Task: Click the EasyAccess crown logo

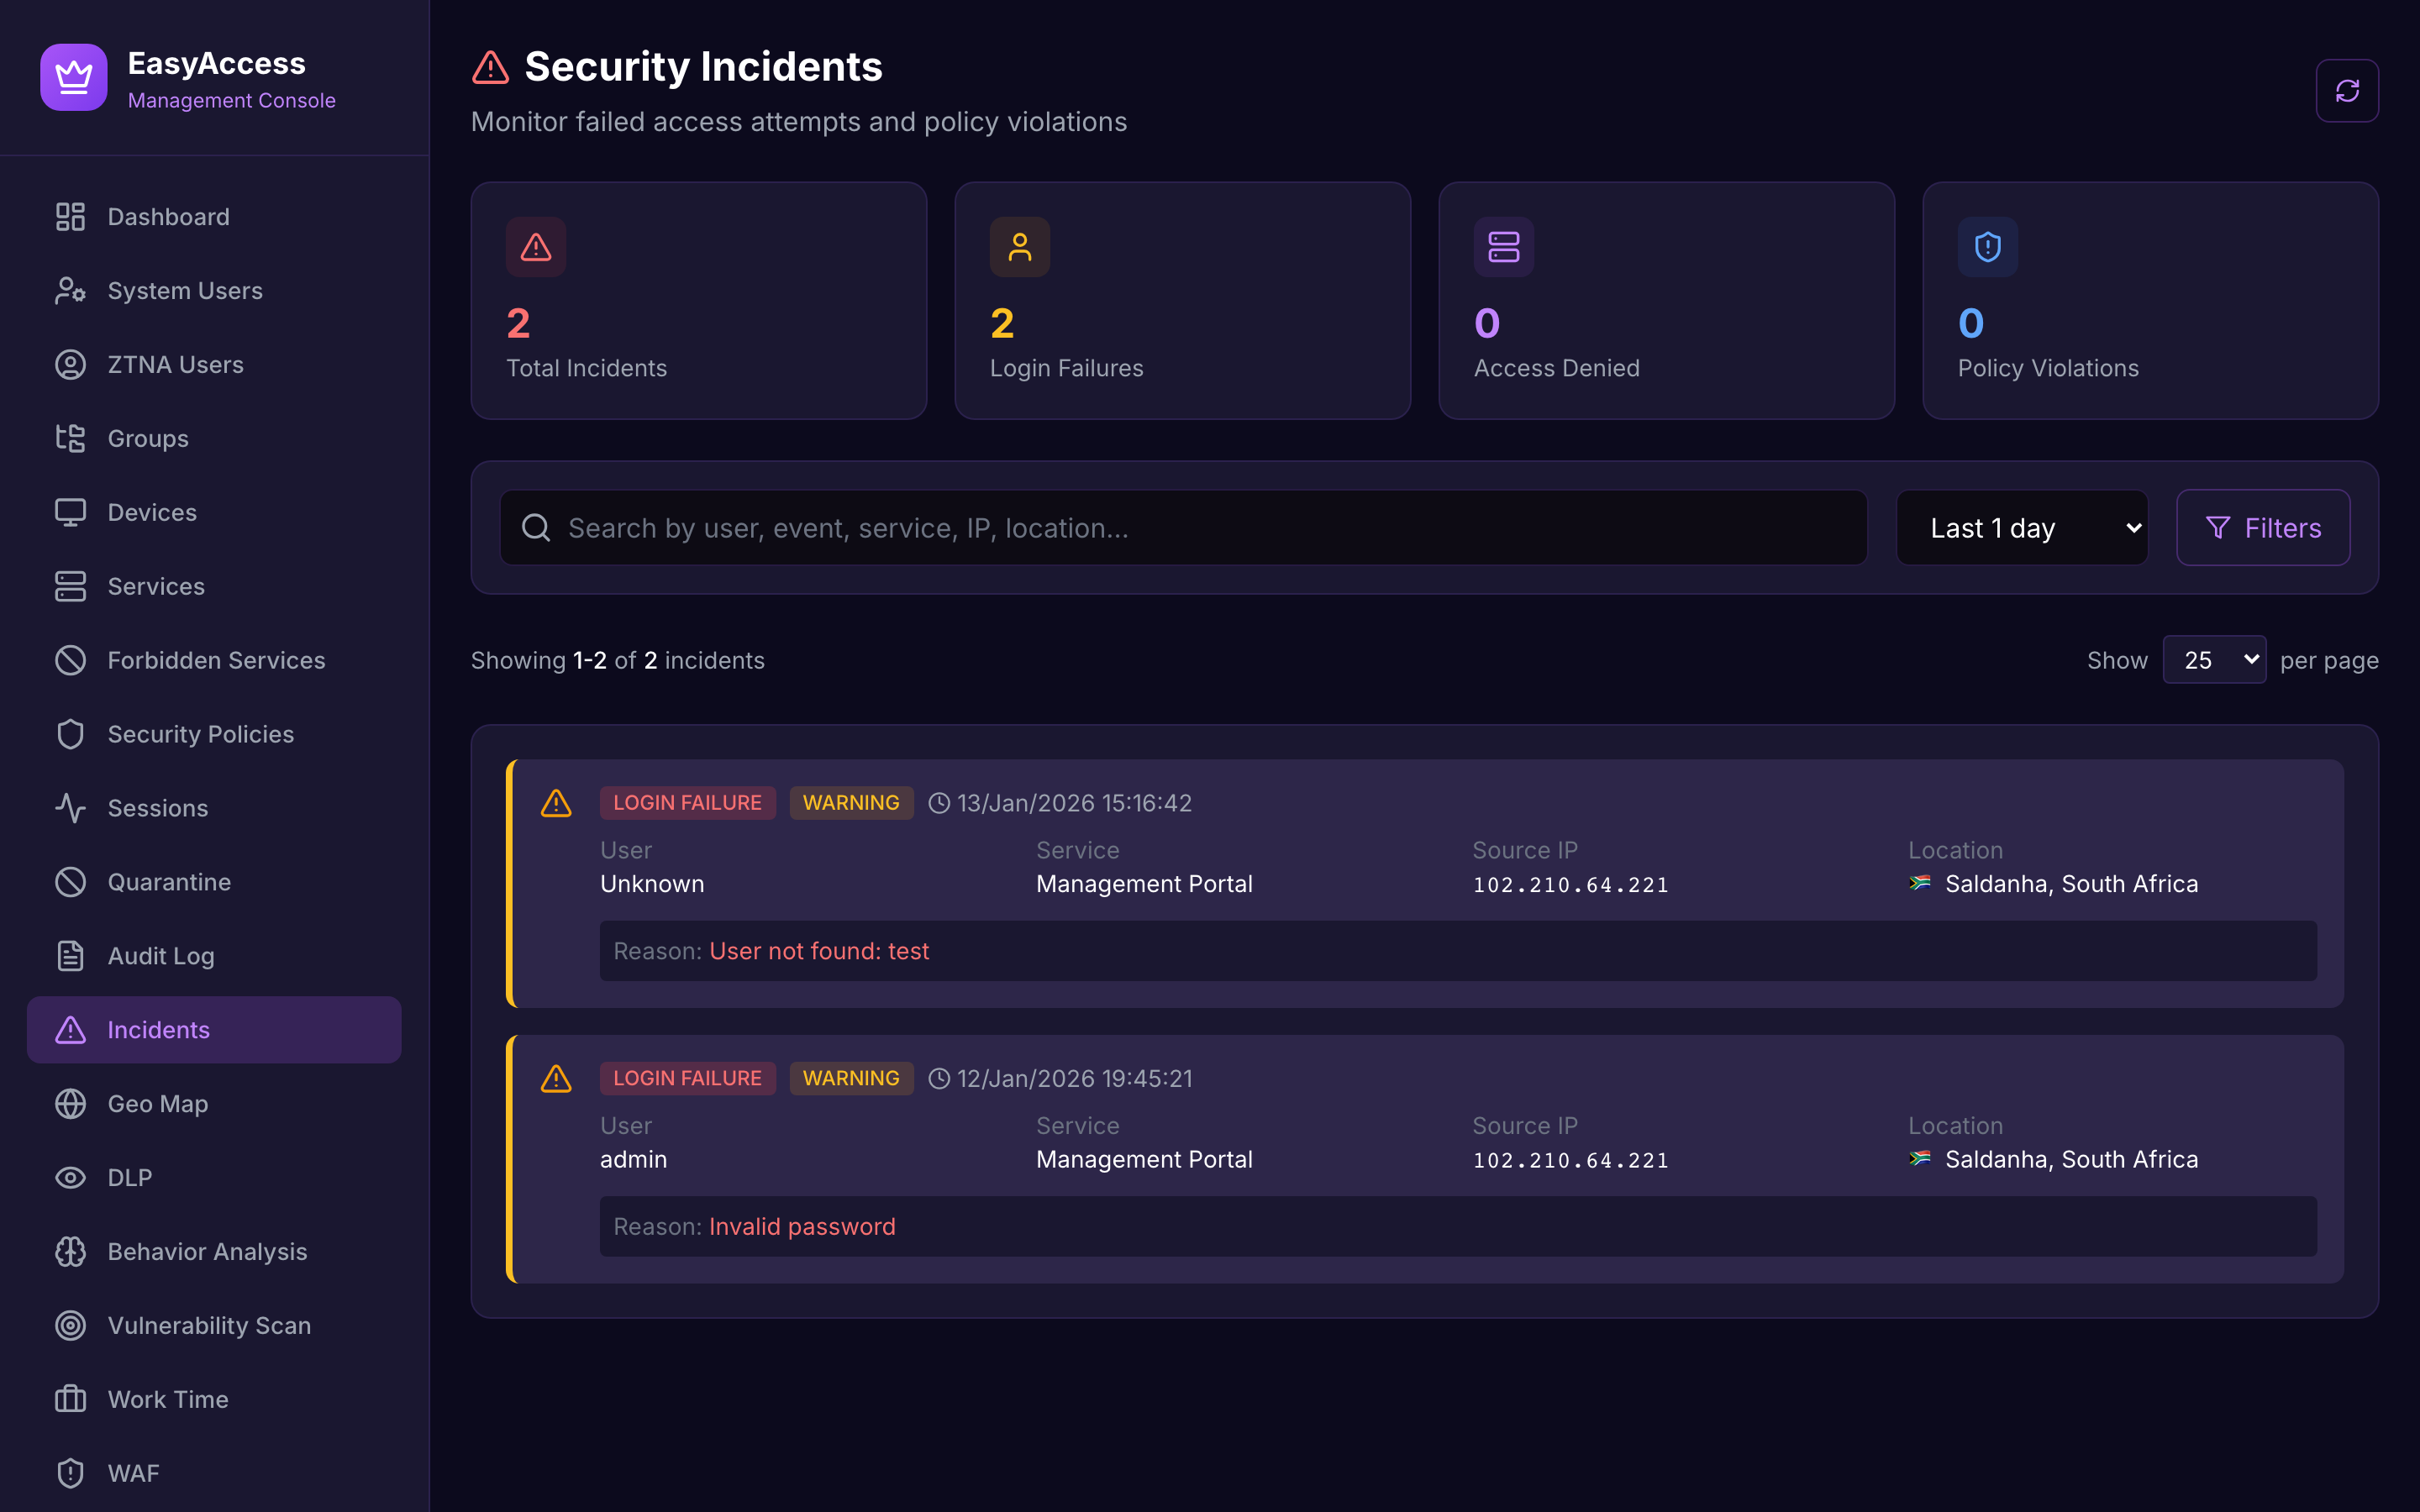Action: 72,77
